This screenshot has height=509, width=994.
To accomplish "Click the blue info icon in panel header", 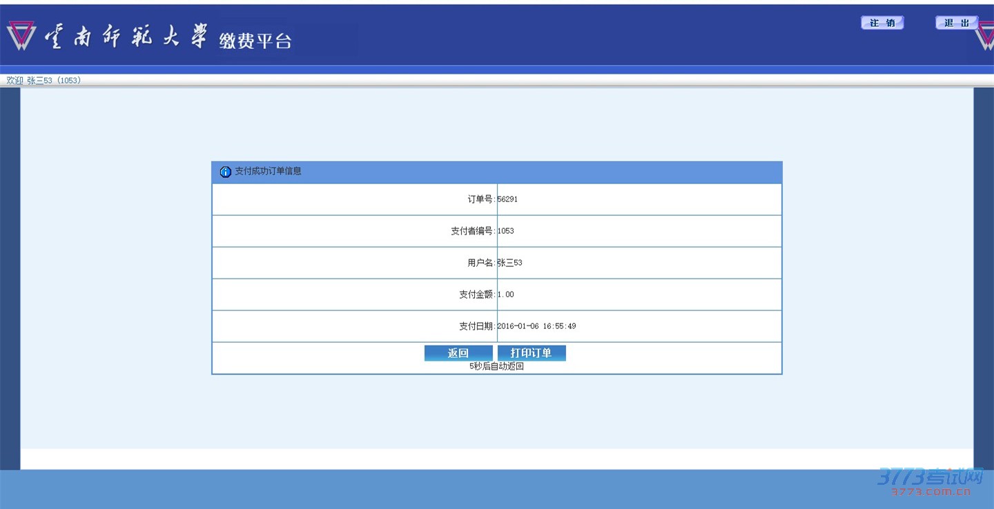I will (x=225, y=172).
